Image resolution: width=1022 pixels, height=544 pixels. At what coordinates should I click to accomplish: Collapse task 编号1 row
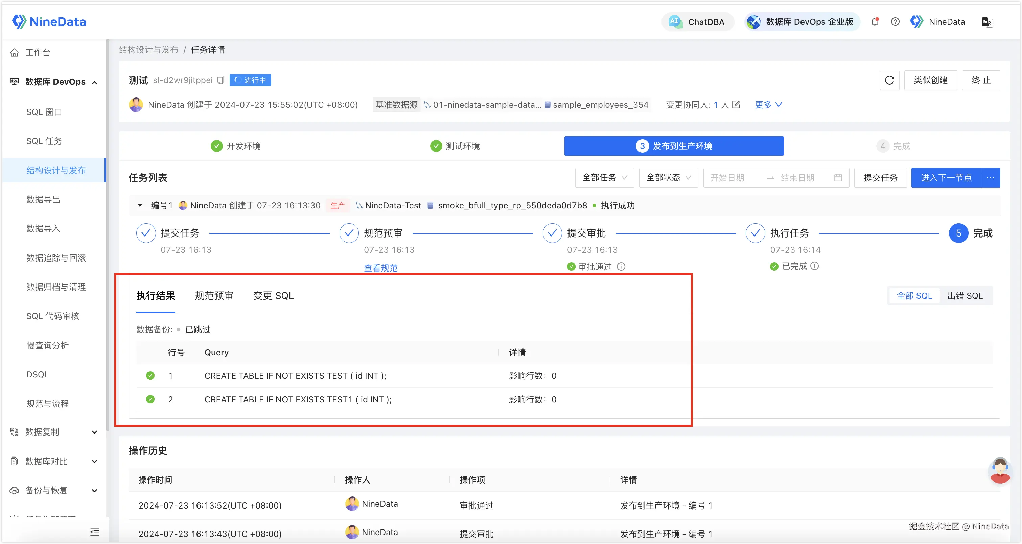coord(140,205)
